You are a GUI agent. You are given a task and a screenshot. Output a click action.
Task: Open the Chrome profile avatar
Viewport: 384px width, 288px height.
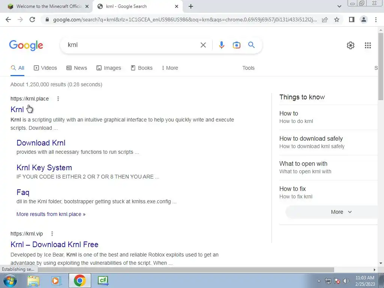pos(364,19)
